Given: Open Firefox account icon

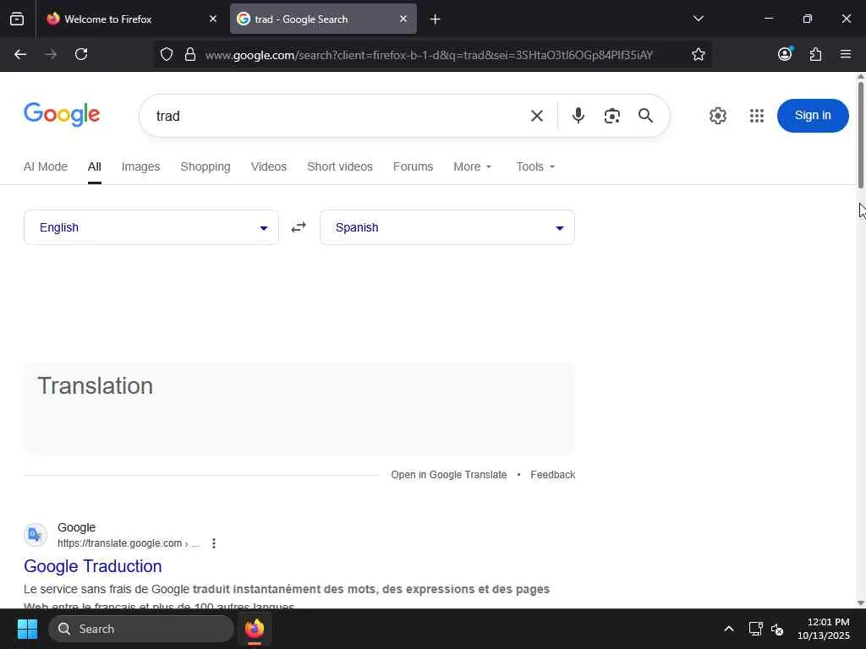Looking at the screenshot, I should click(785, 53).
